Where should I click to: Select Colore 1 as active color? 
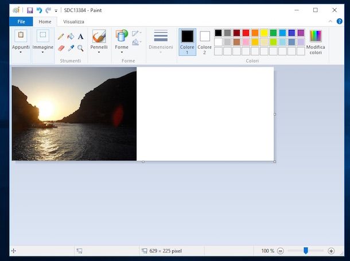click(x=187, y=41)
